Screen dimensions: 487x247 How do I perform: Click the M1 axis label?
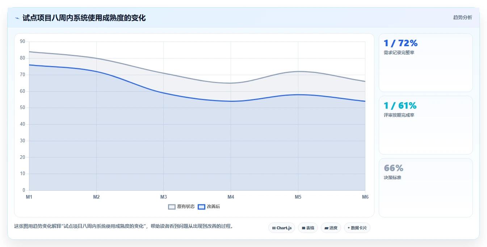29,197
